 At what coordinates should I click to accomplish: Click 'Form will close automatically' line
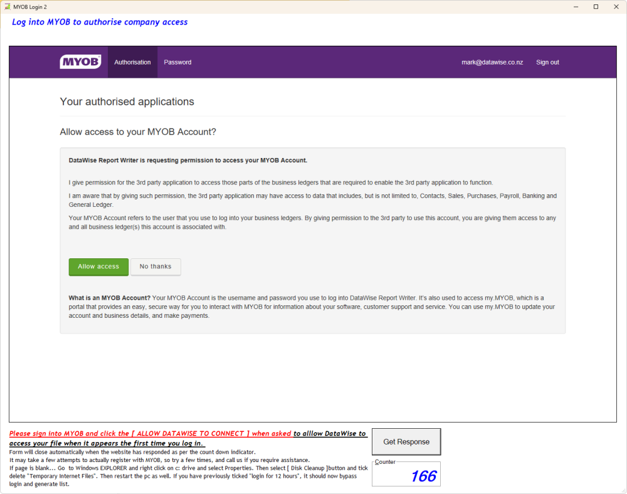[132, 452]
